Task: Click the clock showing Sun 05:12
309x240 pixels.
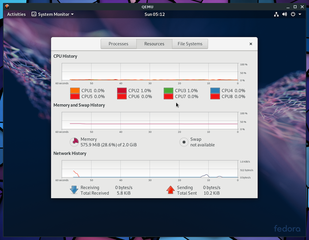Action: pyautogui.click(x=154, y=14)
